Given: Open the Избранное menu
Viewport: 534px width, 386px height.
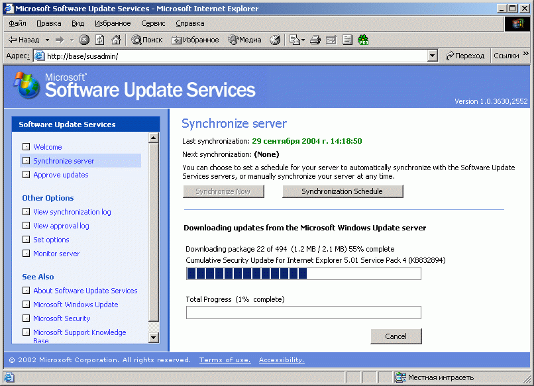Looking at the screenshot, I should coord(113,23).
